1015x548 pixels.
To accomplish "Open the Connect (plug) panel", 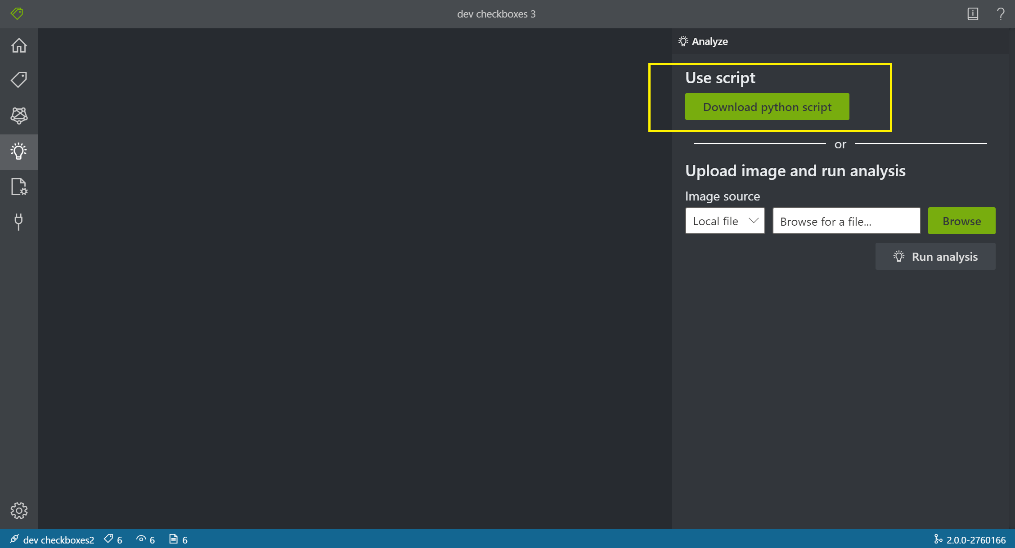I will (x=18, y=222).
